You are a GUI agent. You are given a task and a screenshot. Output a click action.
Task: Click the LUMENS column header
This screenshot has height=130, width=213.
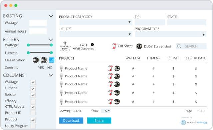click(x=154, y=58)
